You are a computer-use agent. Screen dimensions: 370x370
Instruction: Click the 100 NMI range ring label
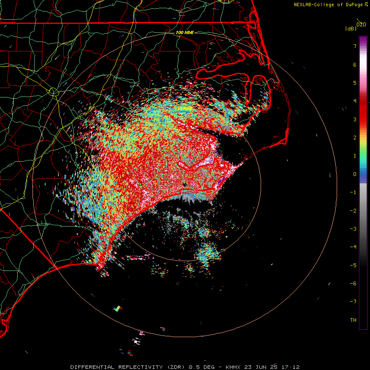[x=185, y=32]
